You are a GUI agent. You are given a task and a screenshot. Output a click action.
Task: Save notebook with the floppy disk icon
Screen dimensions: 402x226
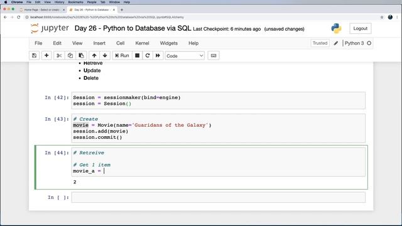coord(34,56)
